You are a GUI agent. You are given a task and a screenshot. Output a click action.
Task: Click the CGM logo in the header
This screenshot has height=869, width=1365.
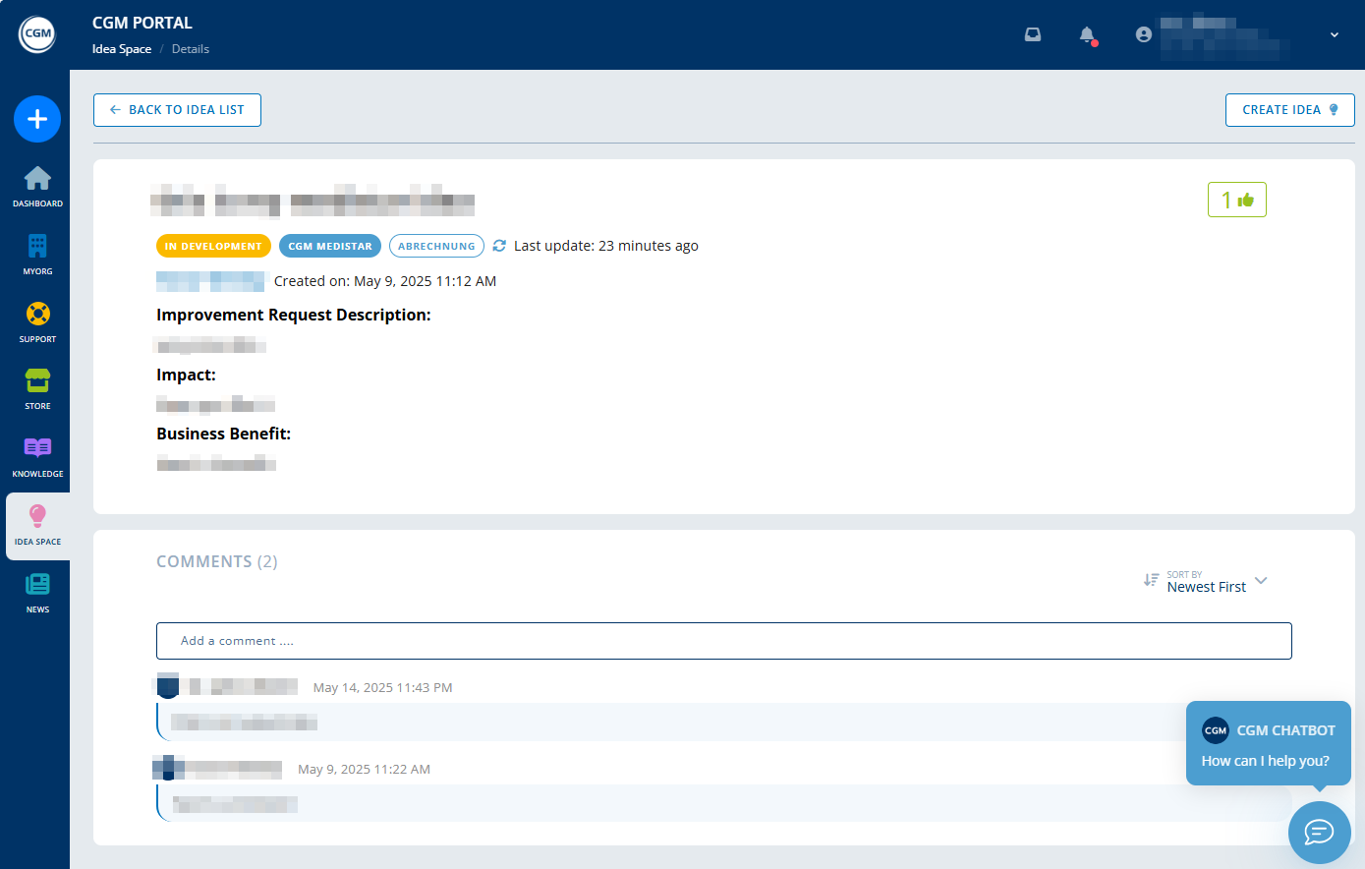click(37, 34)
